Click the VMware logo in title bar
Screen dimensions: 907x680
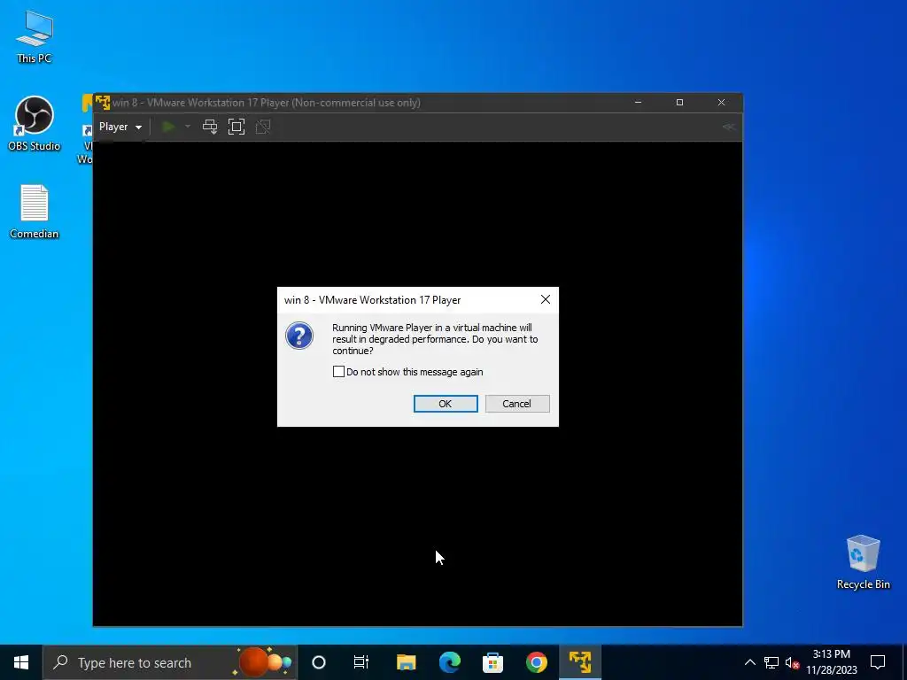point(103,103)
